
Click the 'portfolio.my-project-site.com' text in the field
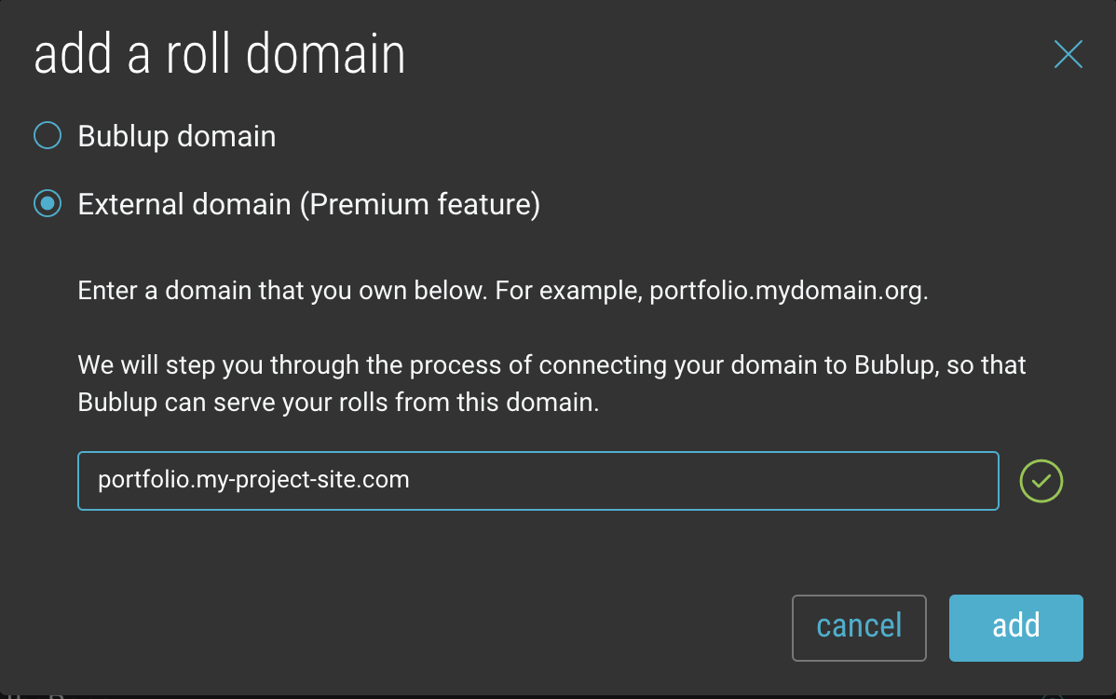tap(253, 480)
